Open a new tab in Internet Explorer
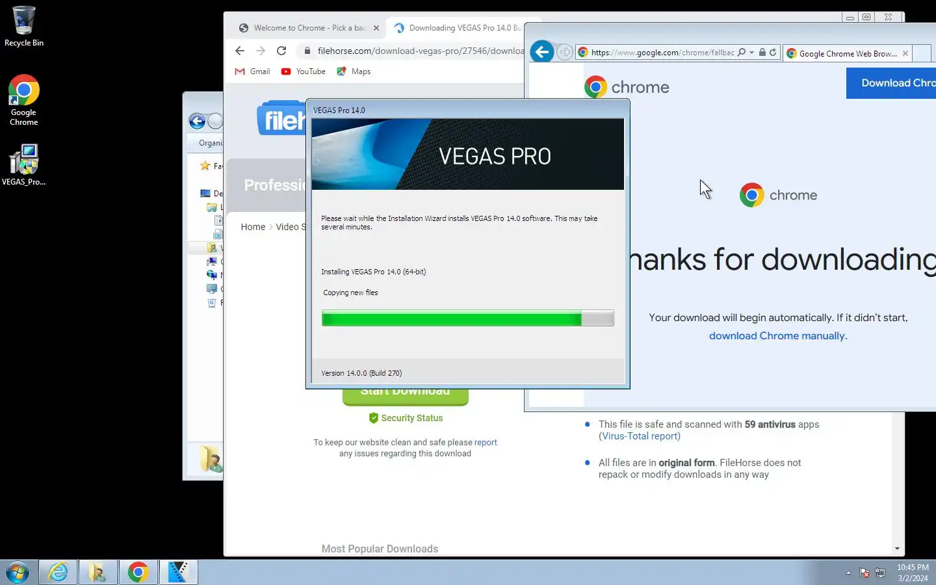 (922, 53)
